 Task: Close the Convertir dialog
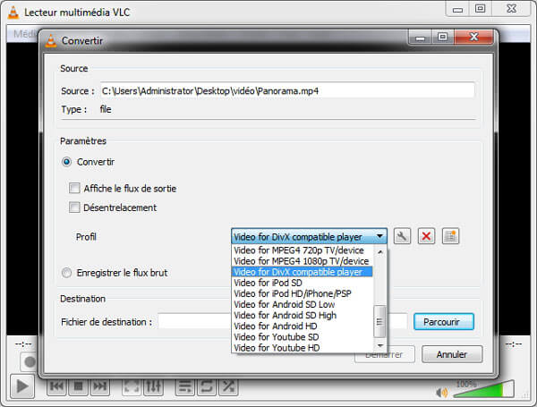click(474, 37)
